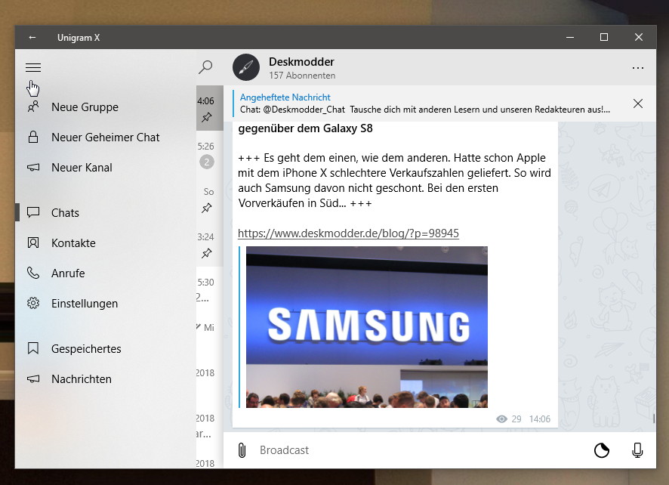669x485 pixels.
Task: Select the pinned chat at 4:06
Action: (209, 108)
